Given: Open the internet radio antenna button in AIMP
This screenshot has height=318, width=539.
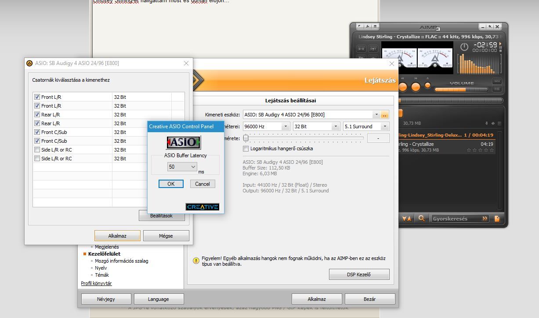Looking at the screenshot, I should tap(373, 49).
